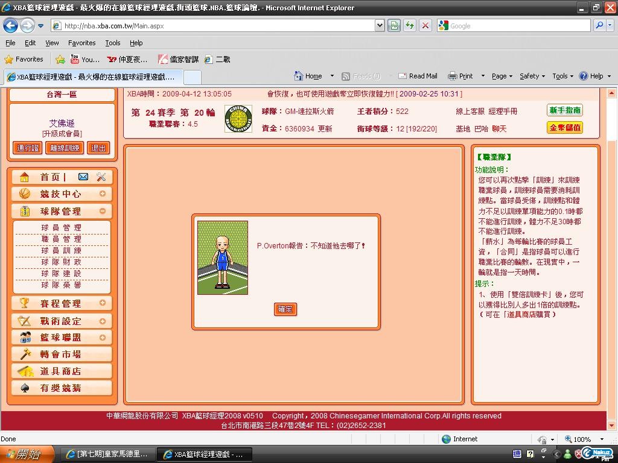618x463 pixels.
Task: Click the Google search input field
Action: 518,26
